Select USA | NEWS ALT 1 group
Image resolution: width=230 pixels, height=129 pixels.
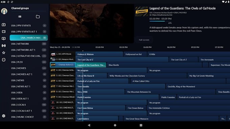click(x=29, y=87)
